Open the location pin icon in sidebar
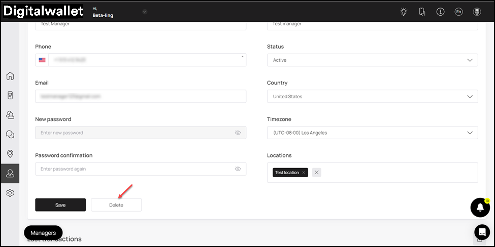 pos(10,154)
